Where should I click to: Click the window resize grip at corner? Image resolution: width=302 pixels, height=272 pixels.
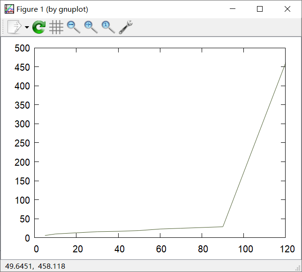click(x=298, y=268)
